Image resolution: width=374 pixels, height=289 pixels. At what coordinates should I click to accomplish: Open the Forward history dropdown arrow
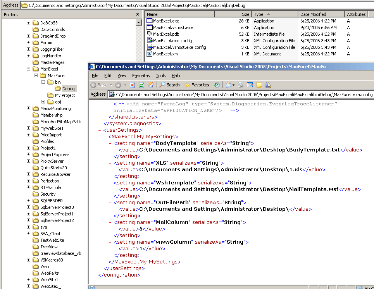pyautogui.click(x=125, y=85)
